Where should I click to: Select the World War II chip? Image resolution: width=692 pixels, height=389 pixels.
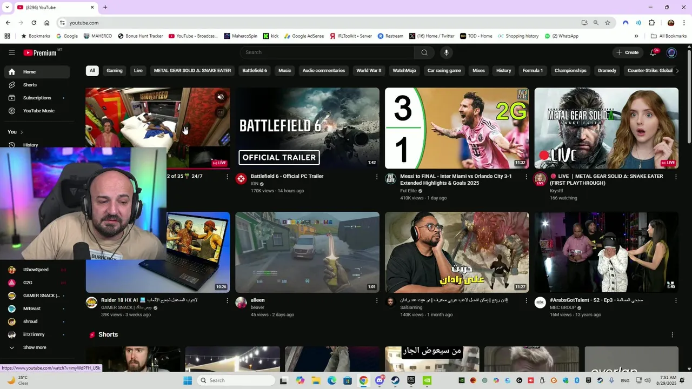click(369, 71)
